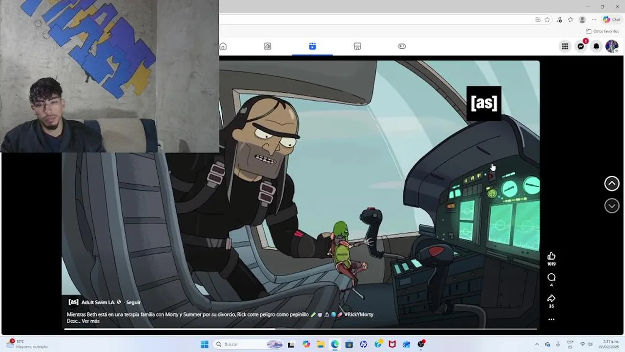
Task: Open McAfee from the taskbar
Action: point(392,344)
